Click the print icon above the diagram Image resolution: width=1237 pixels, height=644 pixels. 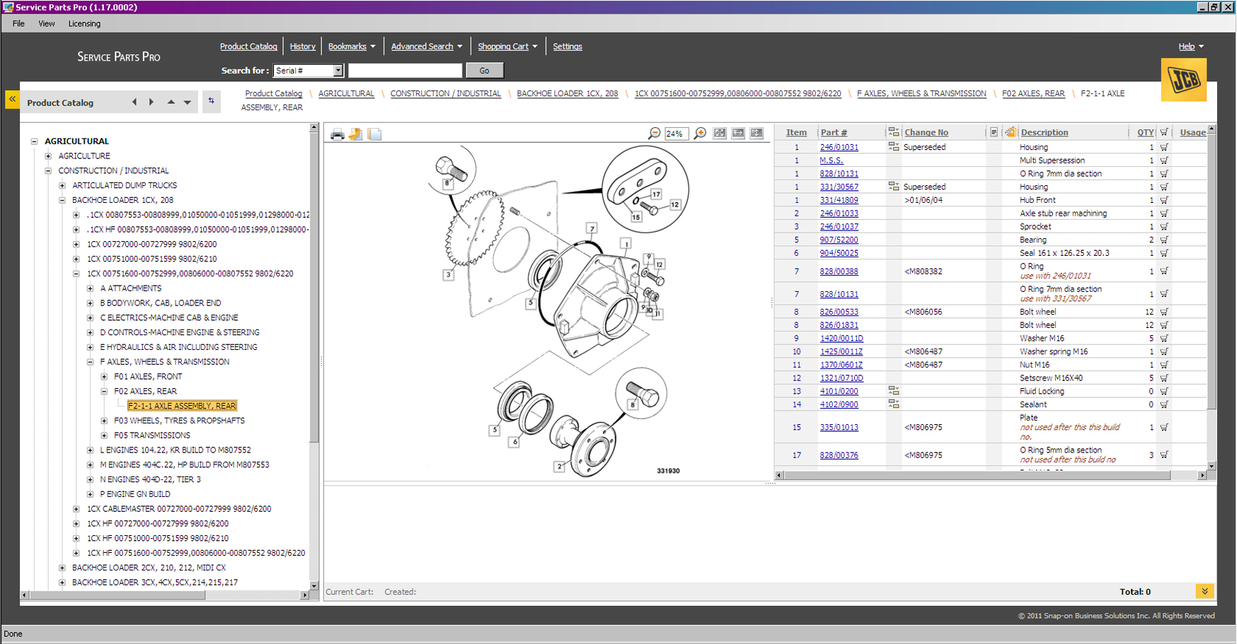[338, 134]
